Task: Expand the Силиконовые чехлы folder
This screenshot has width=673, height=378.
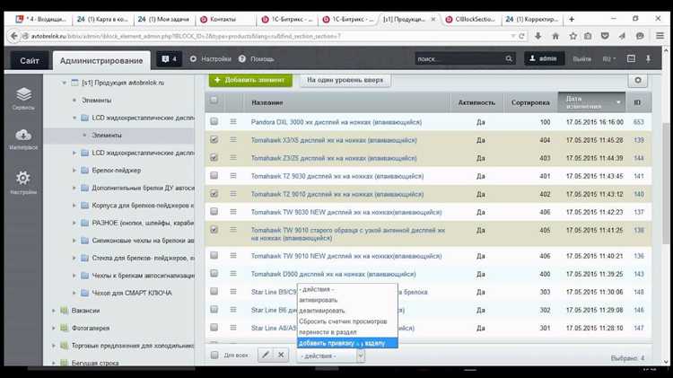Action: click(x=74, y=241)
